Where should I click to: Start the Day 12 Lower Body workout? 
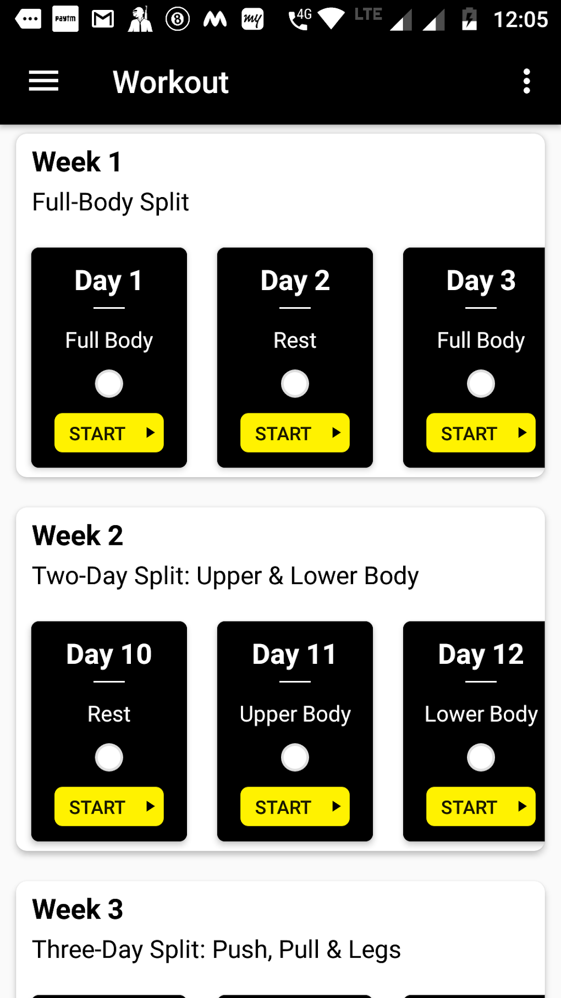tap(480, 807)
